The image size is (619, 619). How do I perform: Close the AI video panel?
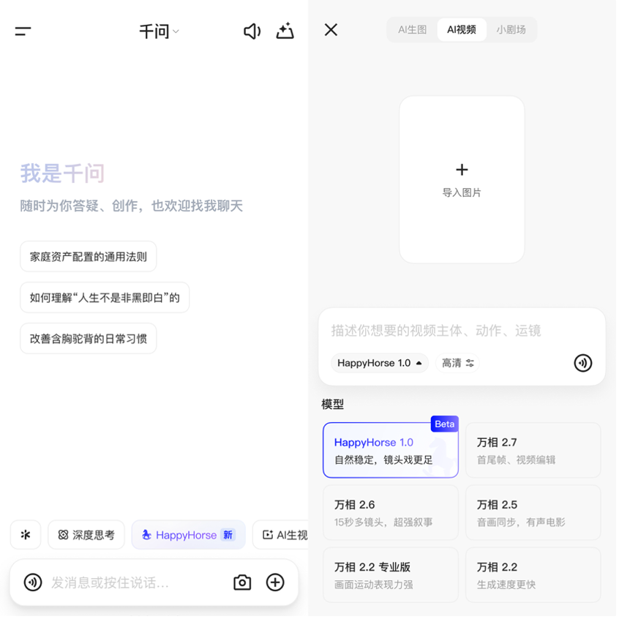(331, 29)
